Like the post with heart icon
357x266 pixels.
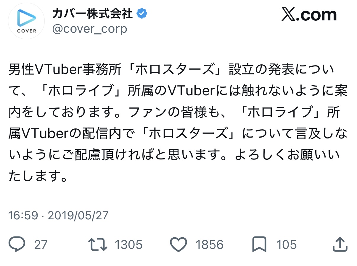(x=178, y=245)
